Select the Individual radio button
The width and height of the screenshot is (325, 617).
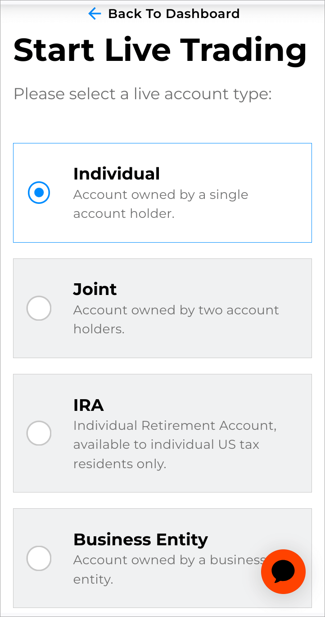coord(39,193)
